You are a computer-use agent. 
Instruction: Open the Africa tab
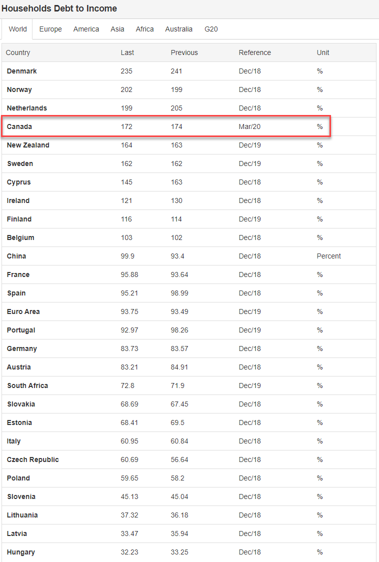click(144, 29)
